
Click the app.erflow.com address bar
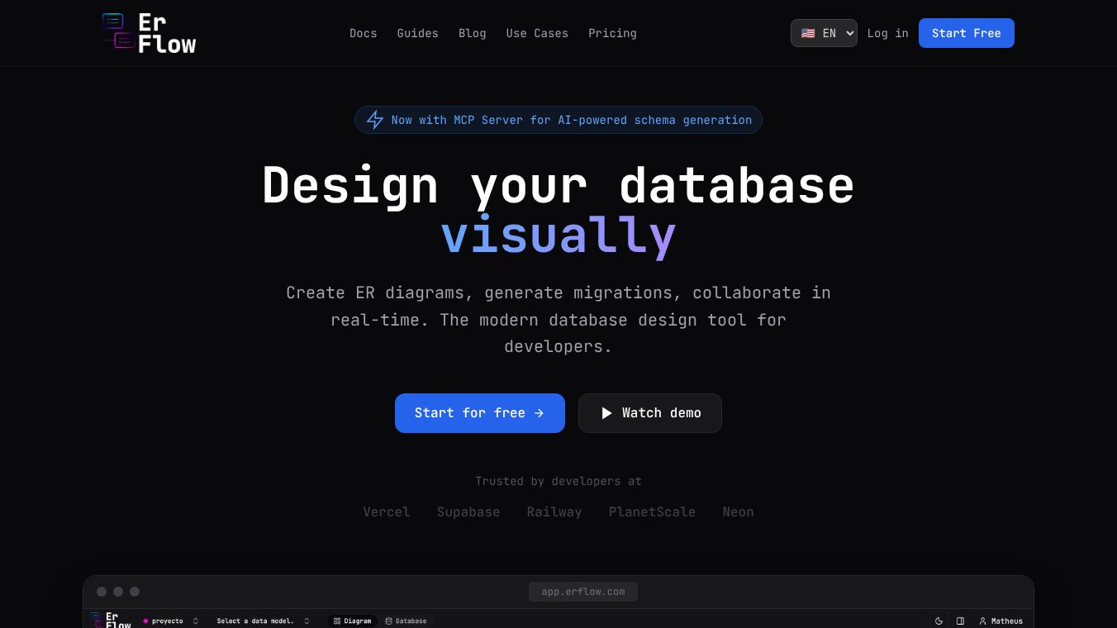coord(583,592)
